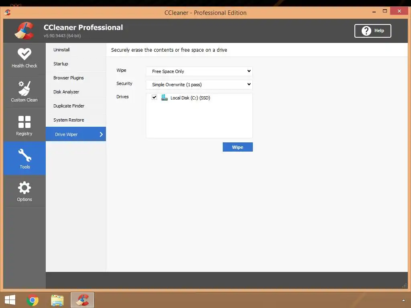This screenshot has height=308, width=411.
Task: Click the Help button
Action: (x=373, y=31)
